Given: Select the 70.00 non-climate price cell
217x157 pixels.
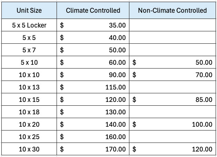Looking at the screenshot, I should [172, 75].
